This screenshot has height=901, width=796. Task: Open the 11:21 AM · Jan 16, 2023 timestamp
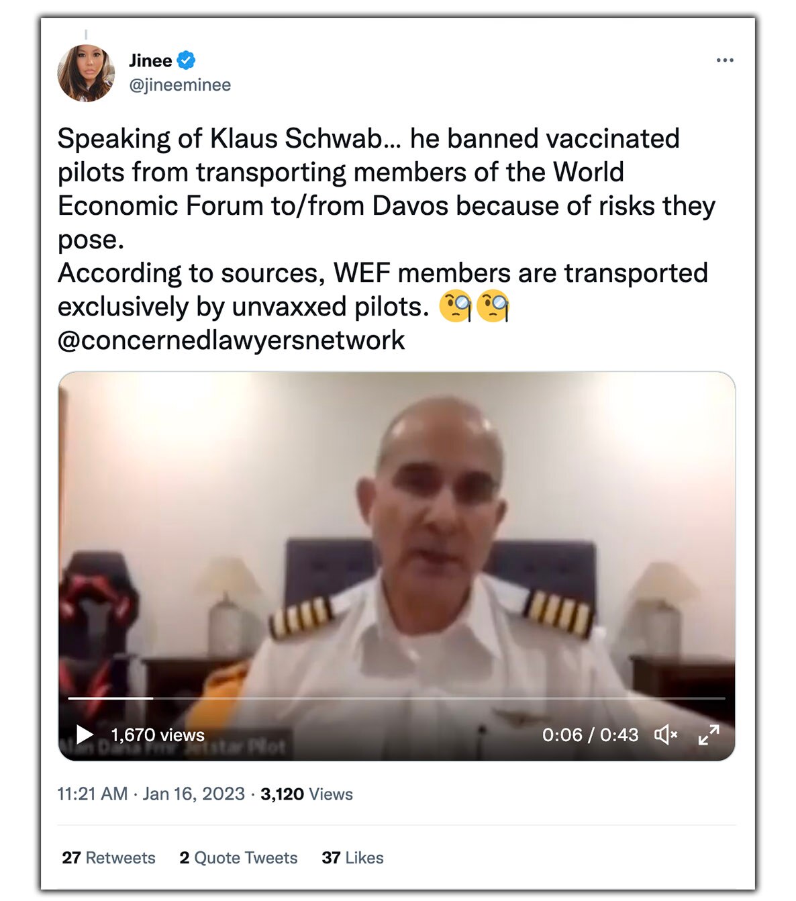(151, 794)
